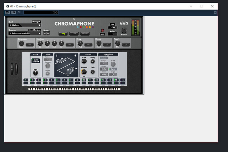The height and width of the screenshot is (152, 228).
Task: Click arpeggiator step button 1
Action: tap(26, 80)
